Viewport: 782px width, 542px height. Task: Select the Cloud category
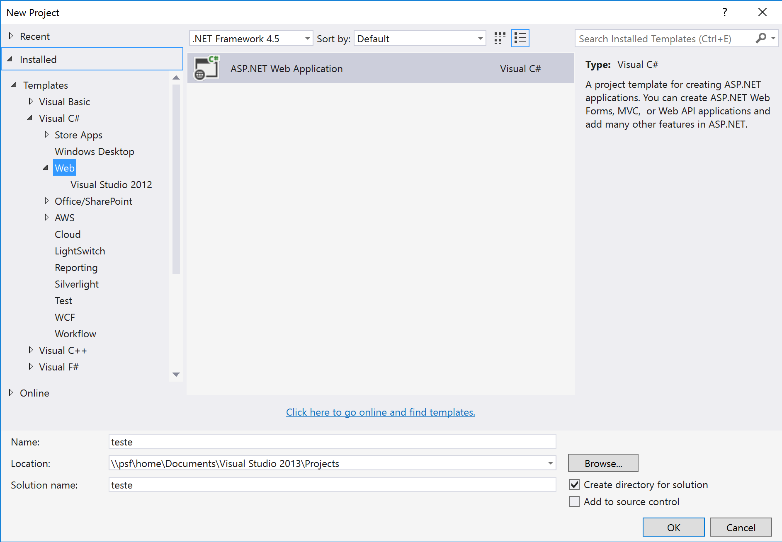68,234
